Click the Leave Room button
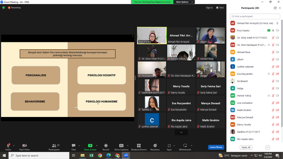283x159 pixels. coord(216,147)
